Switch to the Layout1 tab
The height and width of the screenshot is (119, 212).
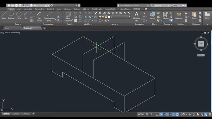pyautogui.click(x=16, y=114)
